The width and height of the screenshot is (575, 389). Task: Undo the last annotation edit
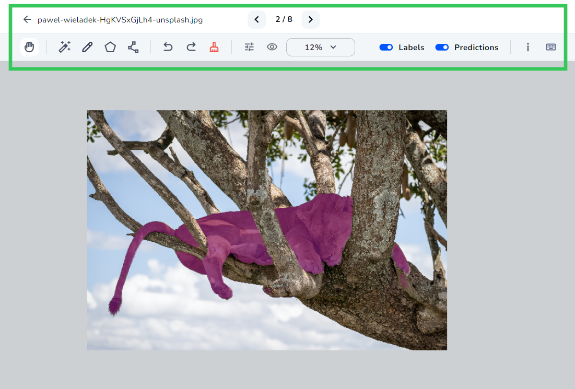pos(168,47)
